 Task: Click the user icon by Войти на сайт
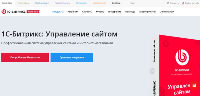click(183, 3)
